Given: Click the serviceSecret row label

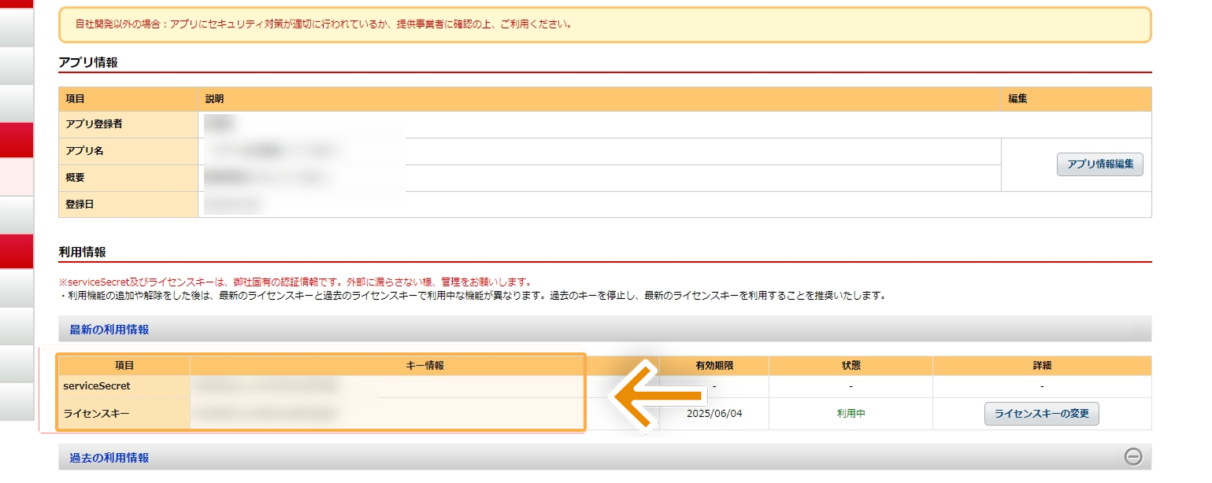Looking at the screenshot, I should point(97,386).
